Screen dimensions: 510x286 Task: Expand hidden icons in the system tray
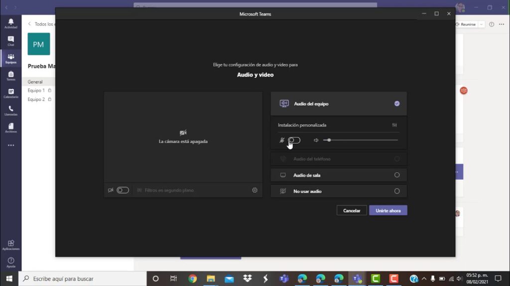(x=423, y=278)
